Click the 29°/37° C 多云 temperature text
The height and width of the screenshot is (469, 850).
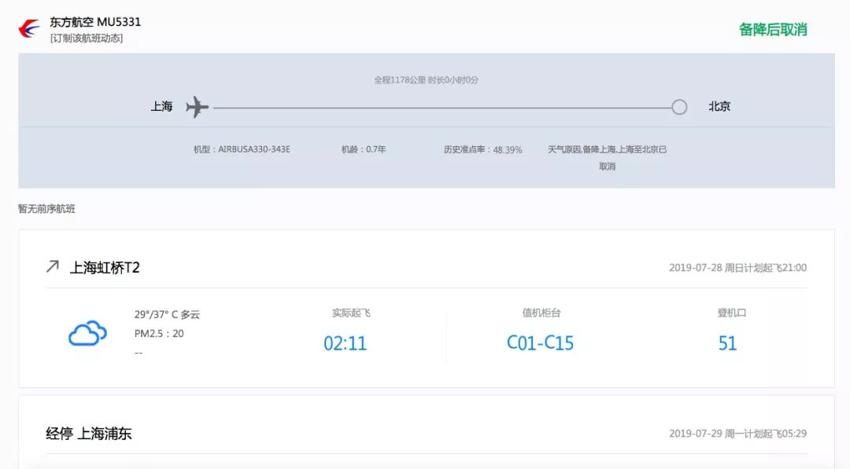click(167, 314)
